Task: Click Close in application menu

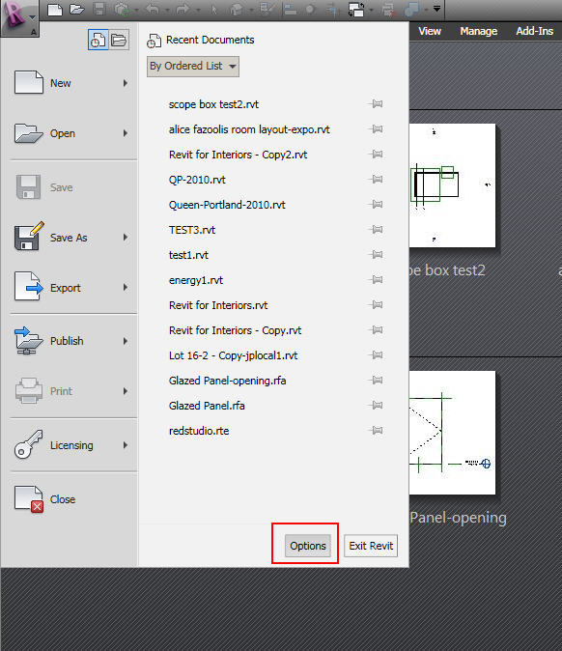Action: pos(70,499)
